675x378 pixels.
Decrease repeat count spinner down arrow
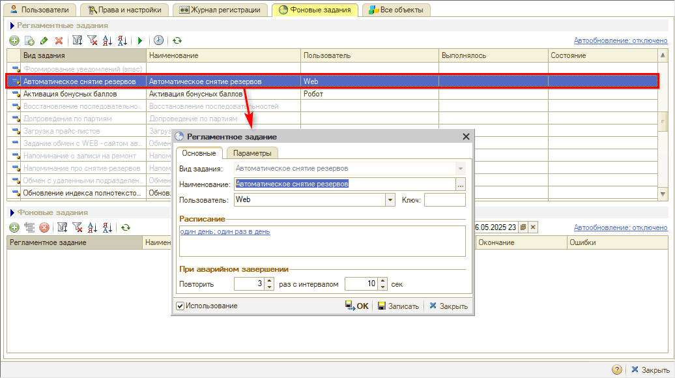[270, 287]
